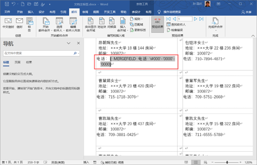Switch to the 开始 ribbon tab
Screen dimensions: 257x165
(x=20, y=12)
